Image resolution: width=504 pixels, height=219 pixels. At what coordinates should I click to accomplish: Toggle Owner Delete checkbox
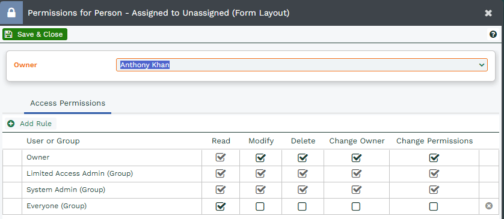pyautogui.click(x=303, y=157)
